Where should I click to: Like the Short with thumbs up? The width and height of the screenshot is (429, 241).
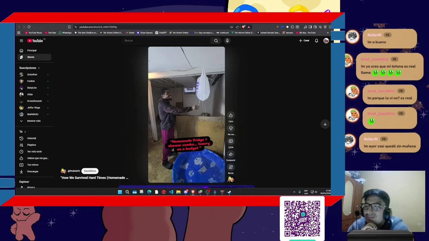[x=231, y=115]
